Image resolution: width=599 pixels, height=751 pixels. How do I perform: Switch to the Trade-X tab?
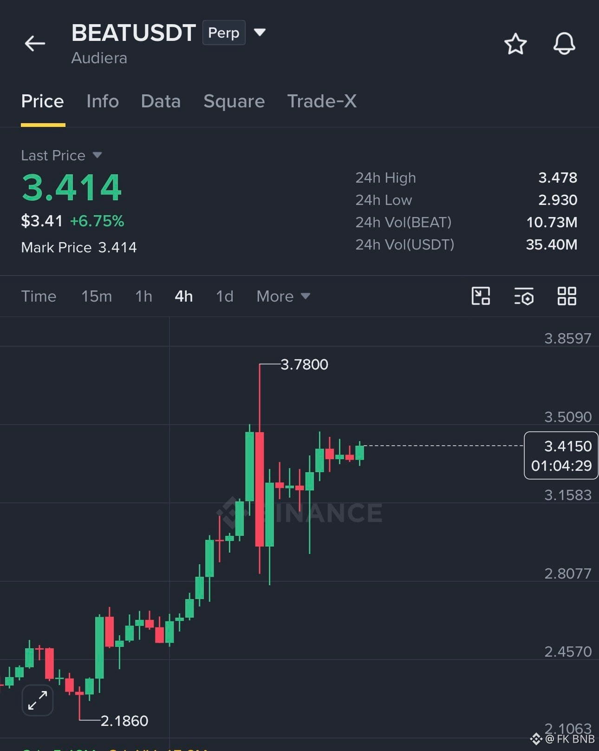pyautogui.click(x=322, y=101)
